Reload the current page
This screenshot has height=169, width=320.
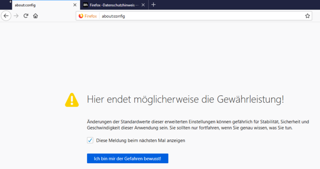tap(26, 16)
